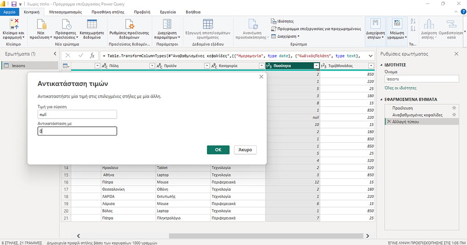Image resolution: width=467 pixels, height=245 pixels.
Task: Click the ΛΑΡΙΣΑ cell in row 18
Action: click(x=129, y=196)
